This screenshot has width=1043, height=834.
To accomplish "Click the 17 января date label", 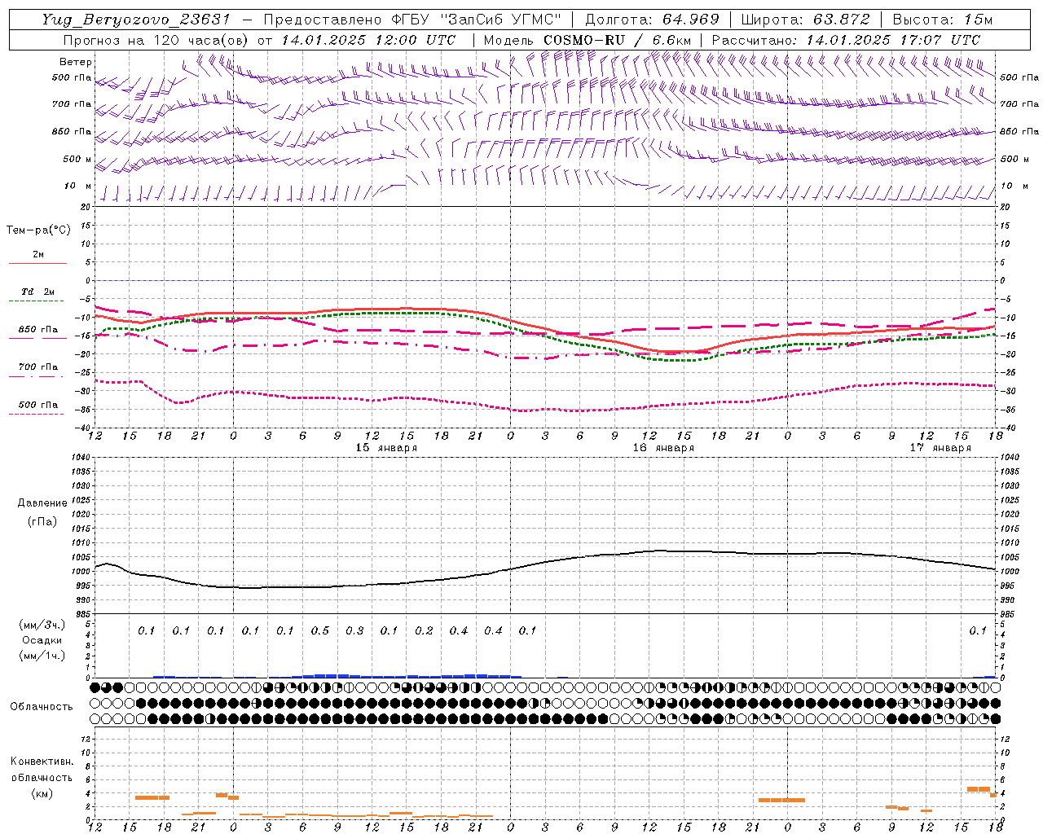I will 940,448.
